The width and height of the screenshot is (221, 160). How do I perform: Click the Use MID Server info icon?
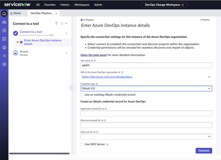[x=107, y=144]
